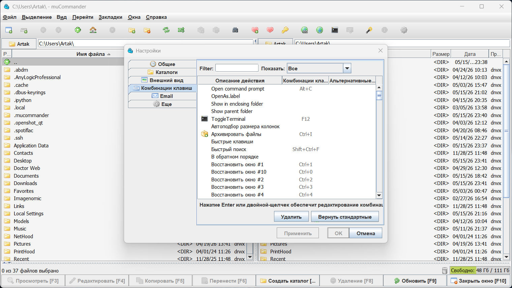Click the Вернуть стандартные button

[345, 217]
